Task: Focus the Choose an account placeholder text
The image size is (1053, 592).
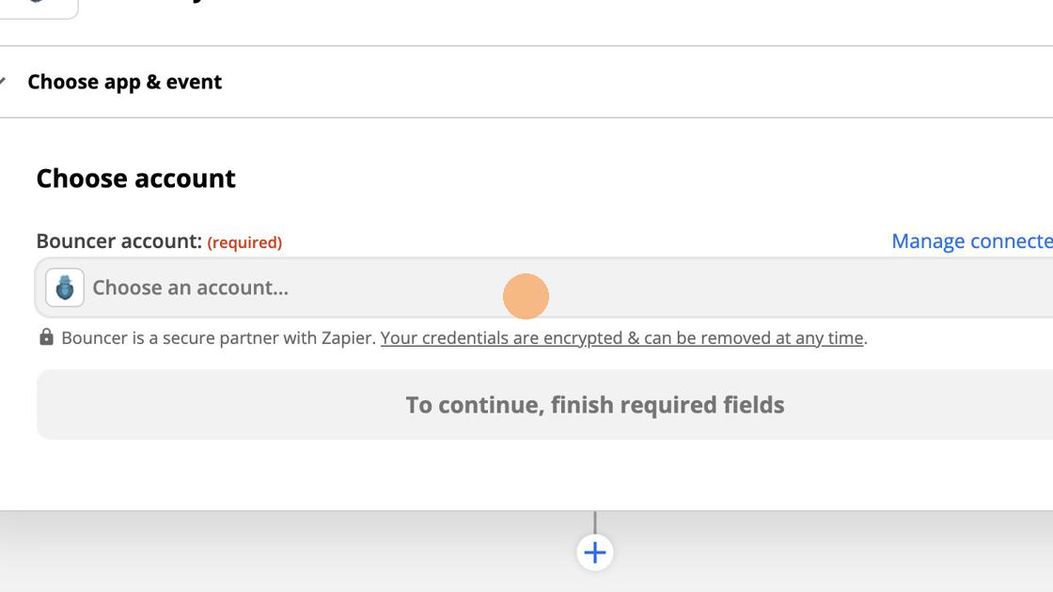Action: pyautogui.click(x=190, y=288)
